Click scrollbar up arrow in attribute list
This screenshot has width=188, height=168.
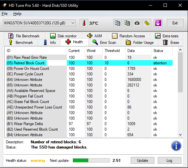pyautogui.click(x=180, y=50)
